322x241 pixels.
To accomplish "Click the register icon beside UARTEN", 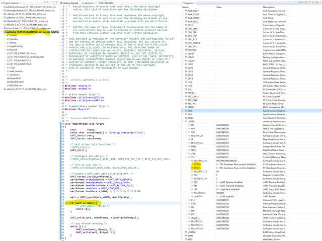I will [192, 196].
